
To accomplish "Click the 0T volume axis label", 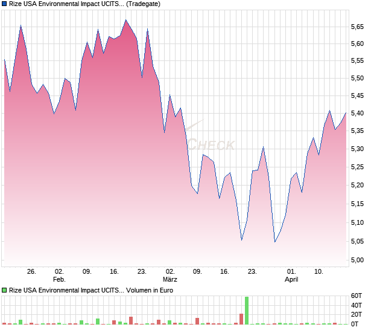I will point(357,324).
